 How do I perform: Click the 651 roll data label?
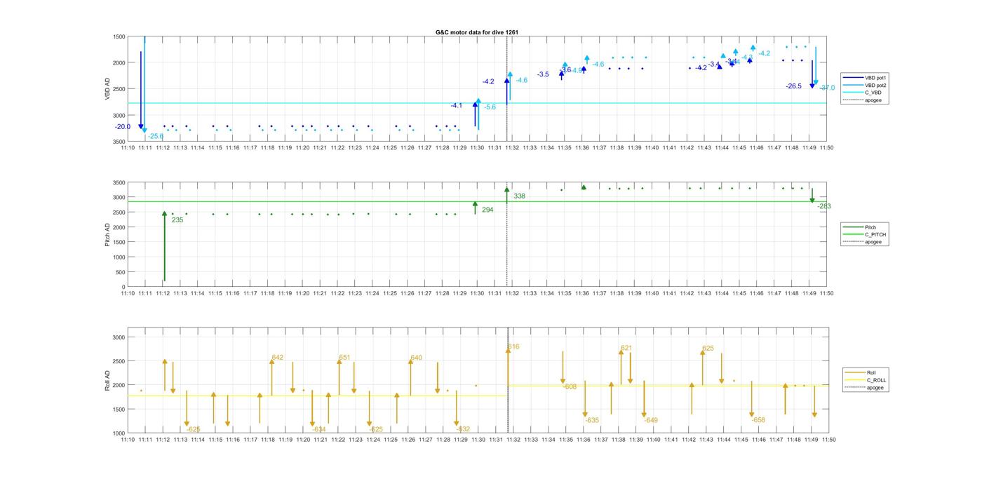(x=344, y=358)
